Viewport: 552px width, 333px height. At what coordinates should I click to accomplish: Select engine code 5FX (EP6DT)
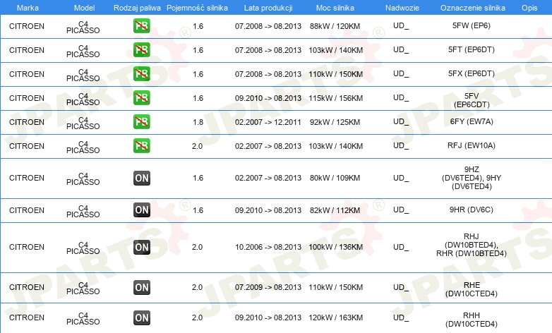tap(472, 73)
